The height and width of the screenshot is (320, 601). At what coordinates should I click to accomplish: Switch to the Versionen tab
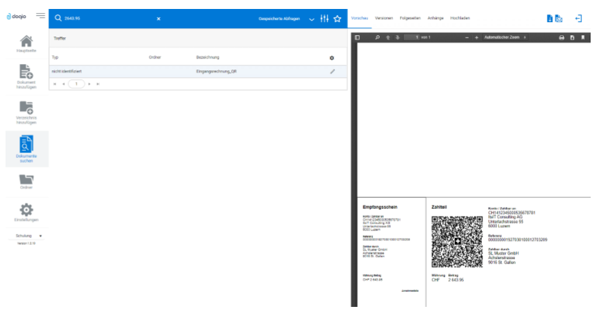click(x=384, y=18)
